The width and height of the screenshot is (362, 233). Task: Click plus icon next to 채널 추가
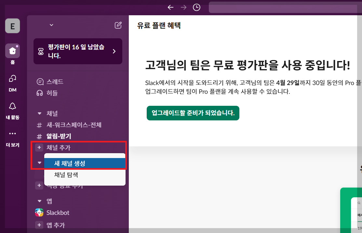[x=39, y=148]
